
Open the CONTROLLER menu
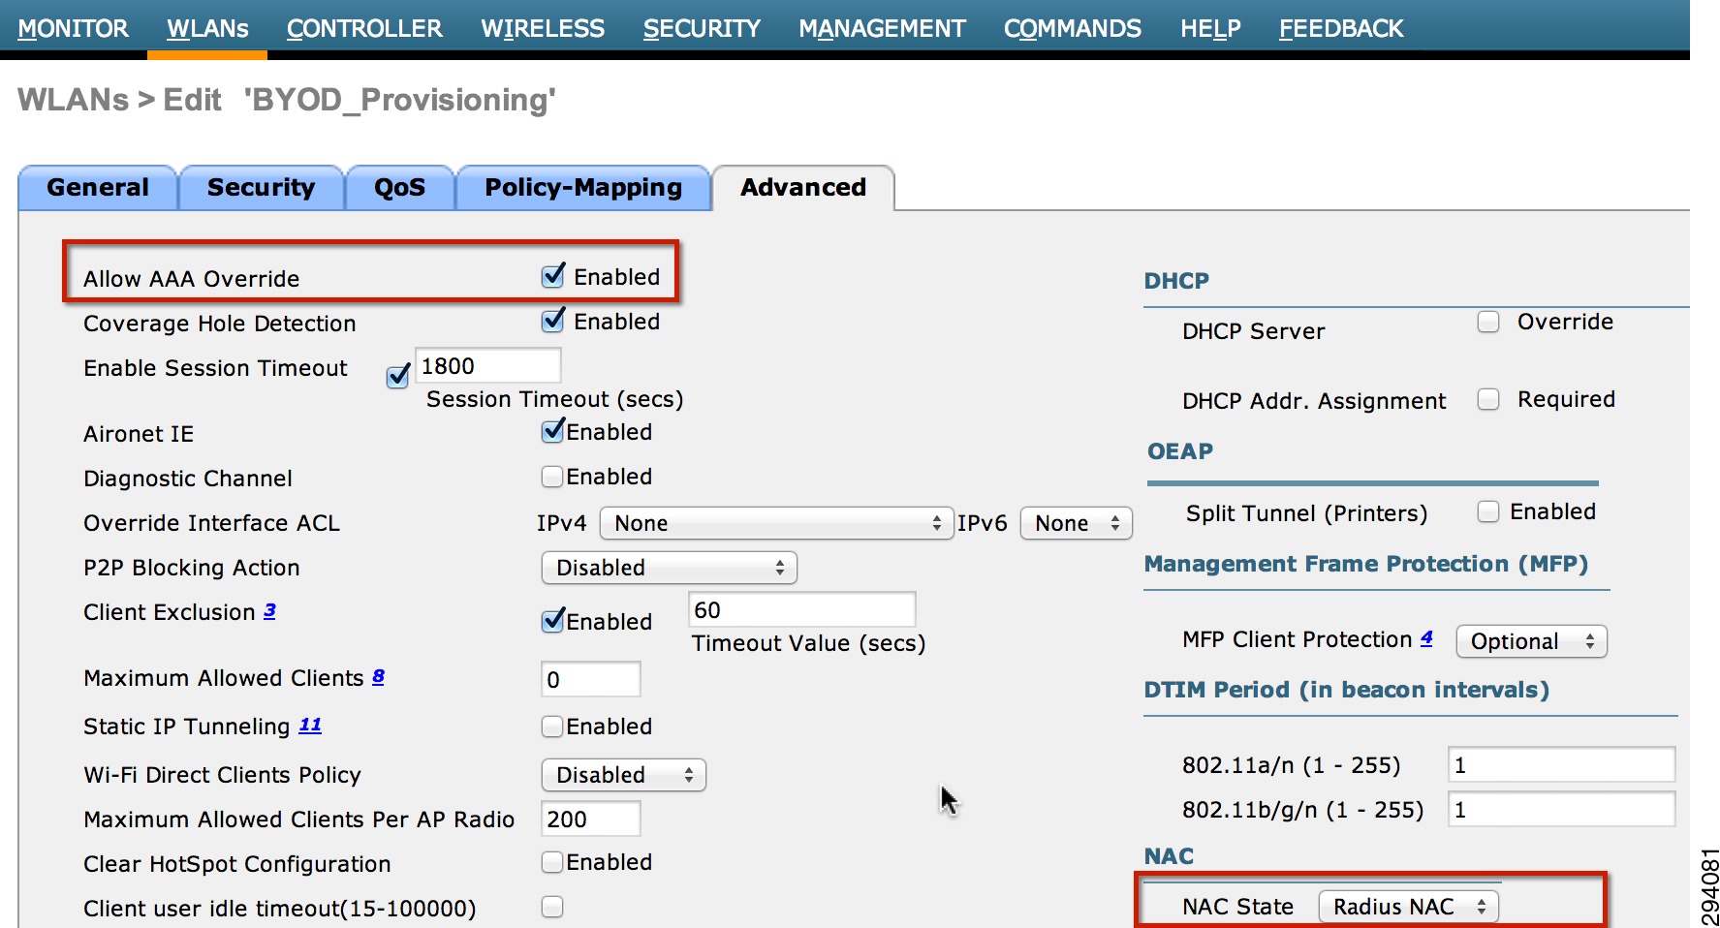(364, 29)
